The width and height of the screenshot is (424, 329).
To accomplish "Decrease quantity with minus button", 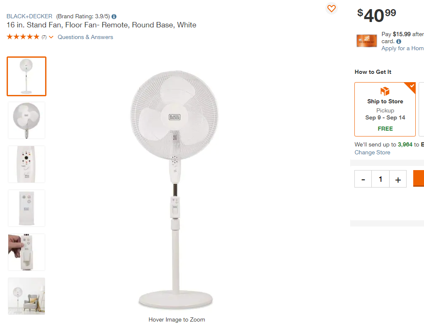I will 363,179.
